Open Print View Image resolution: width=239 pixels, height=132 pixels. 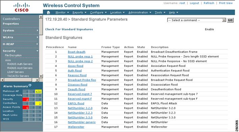[226, 3]
